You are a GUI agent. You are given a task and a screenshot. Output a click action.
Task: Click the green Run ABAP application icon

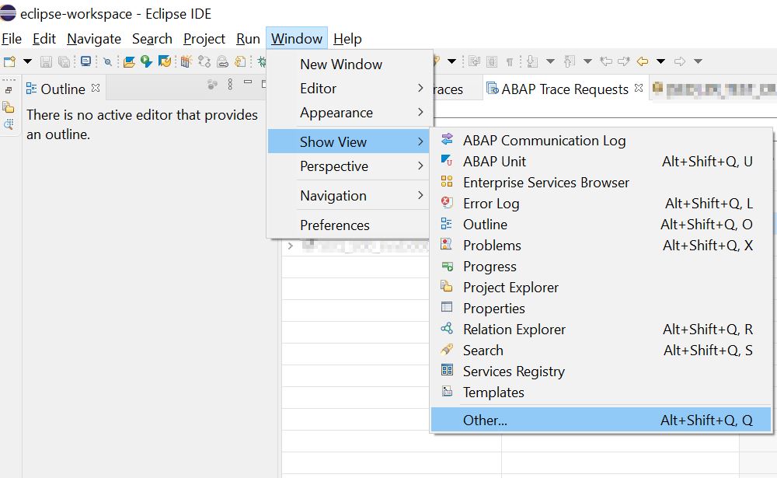coord(146,61)
